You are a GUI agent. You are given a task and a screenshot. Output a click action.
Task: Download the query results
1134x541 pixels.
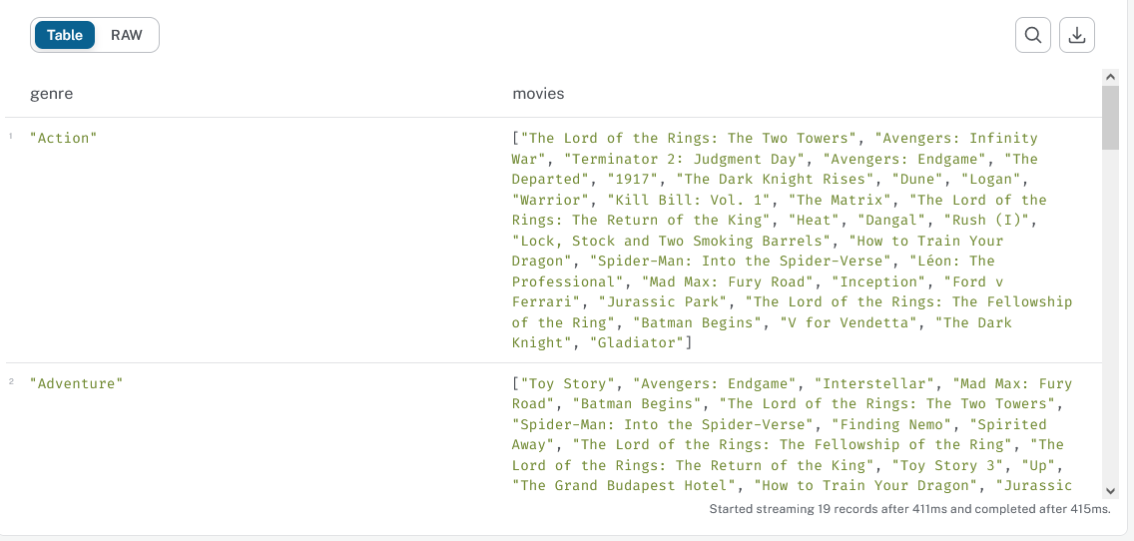click(x=1077, y=36)
